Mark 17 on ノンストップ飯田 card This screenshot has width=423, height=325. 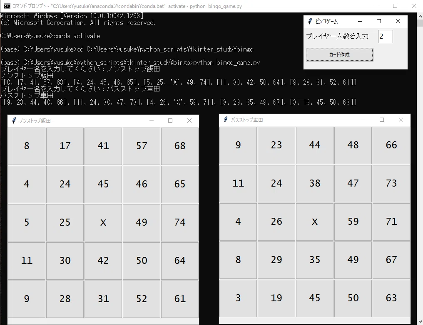(x=65, y=146)
